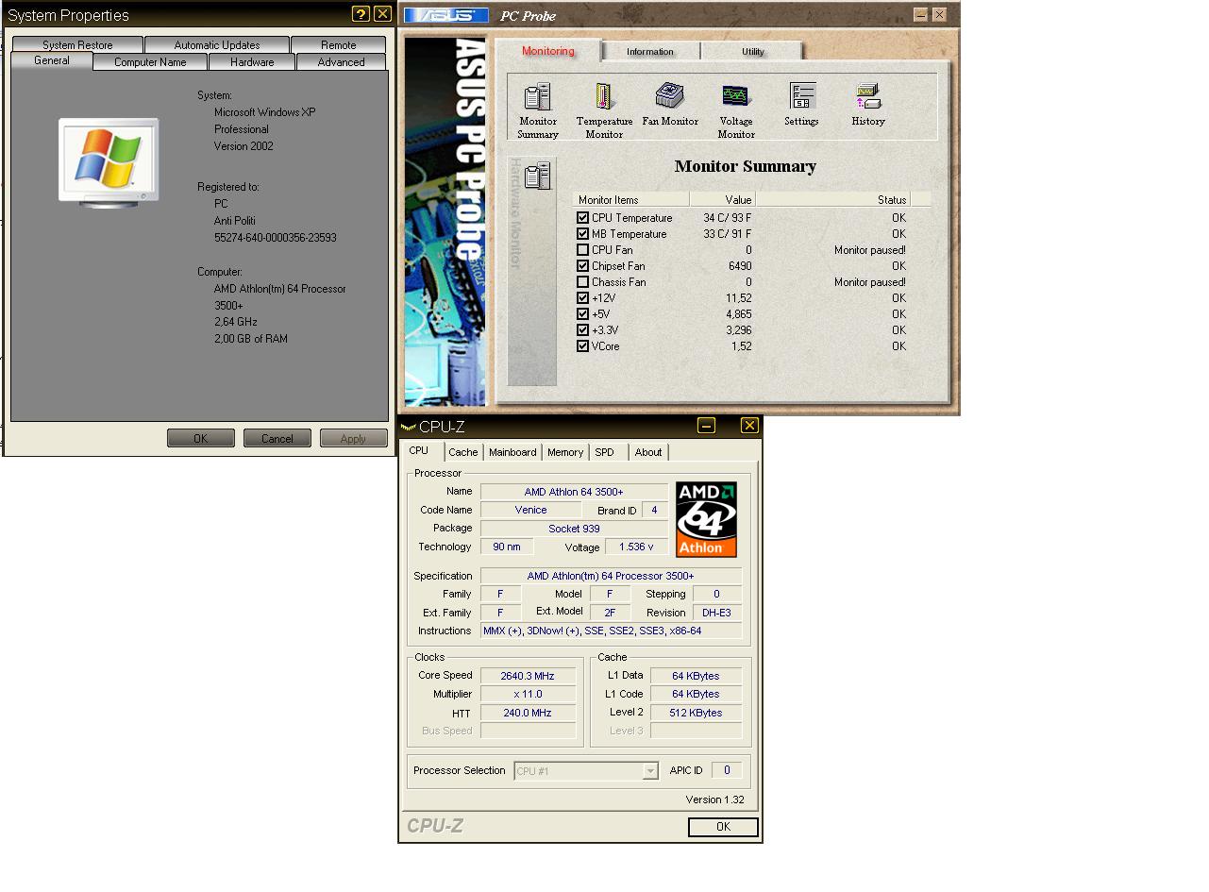Open the Voltage Monitor icon
The width and height of the screenshot is (1209, 892).
point(736,111)
